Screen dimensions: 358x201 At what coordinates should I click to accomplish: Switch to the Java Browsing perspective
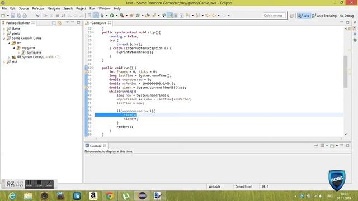[324, 16]
